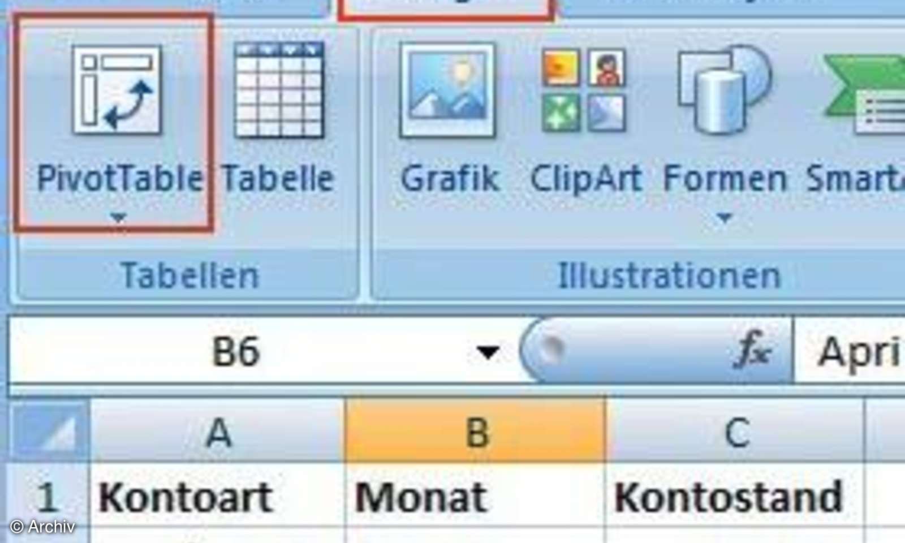Click the PivotTable icon in Tabellen group
The image size is (905, 543).
(116, 90)
